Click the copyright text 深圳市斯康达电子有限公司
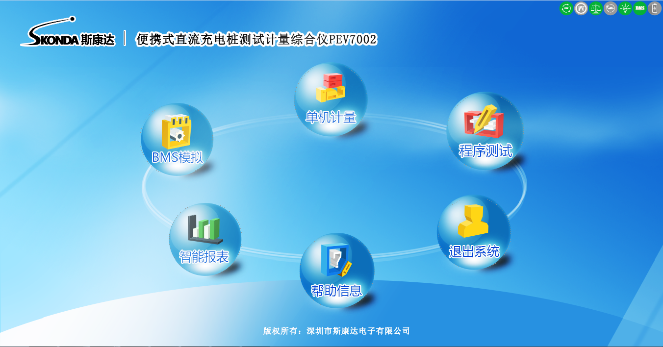663x347 pixels. (x=336, y=331)
